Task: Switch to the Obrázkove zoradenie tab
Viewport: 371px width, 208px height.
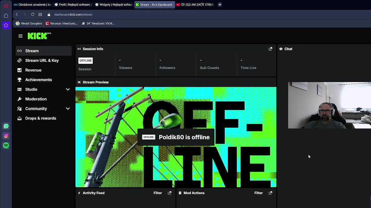Action: 32,5
